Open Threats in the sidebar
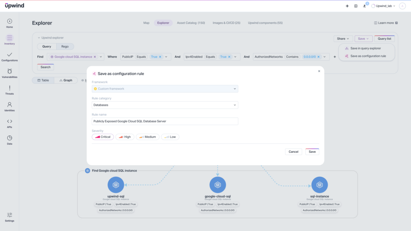 tap(10, 90)
